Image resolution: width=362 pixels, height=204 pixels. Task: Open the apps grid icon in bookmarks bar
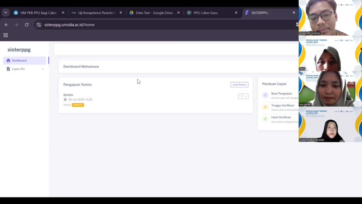(x=6, y=35)
